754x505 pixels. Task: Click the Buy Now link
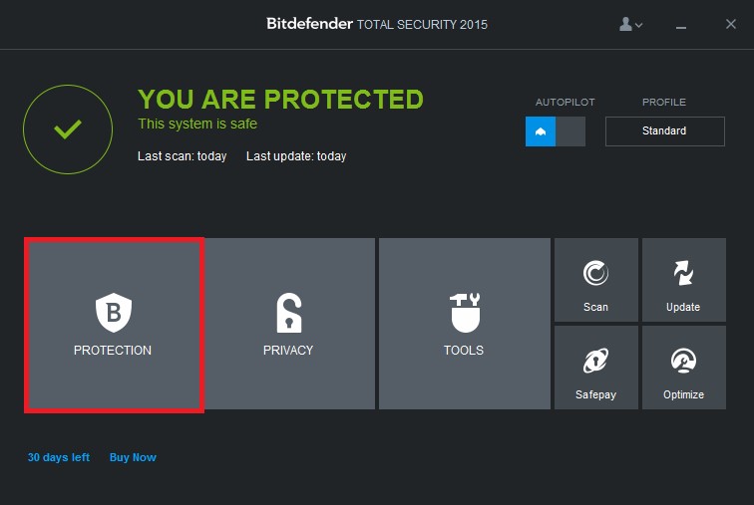133,457
